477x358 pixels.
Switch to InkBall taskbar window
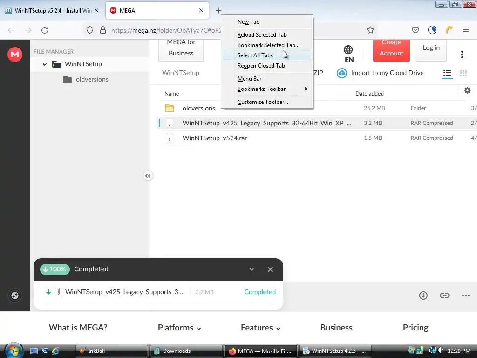pos(111,351)
